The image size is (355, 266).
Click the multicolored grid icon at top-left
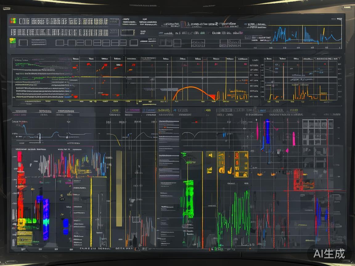(x=13, y=21)
